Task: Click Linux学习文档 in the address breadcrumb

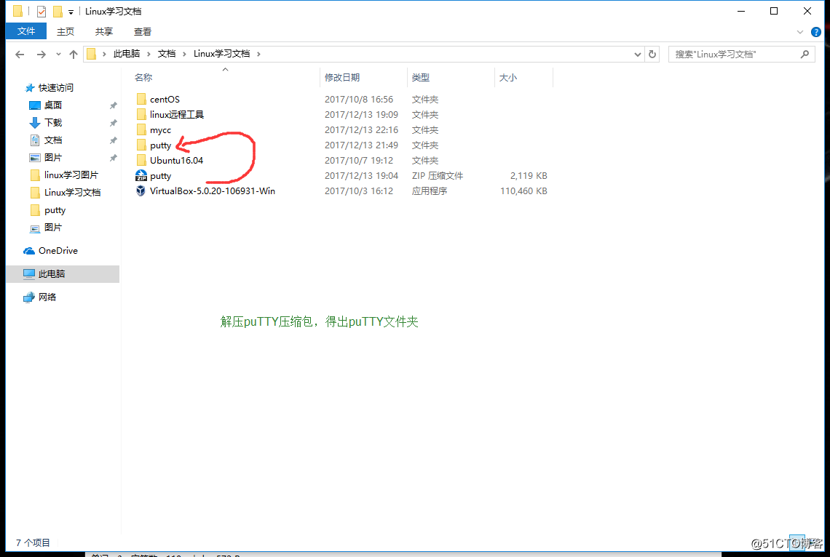Action: [221, 54]
